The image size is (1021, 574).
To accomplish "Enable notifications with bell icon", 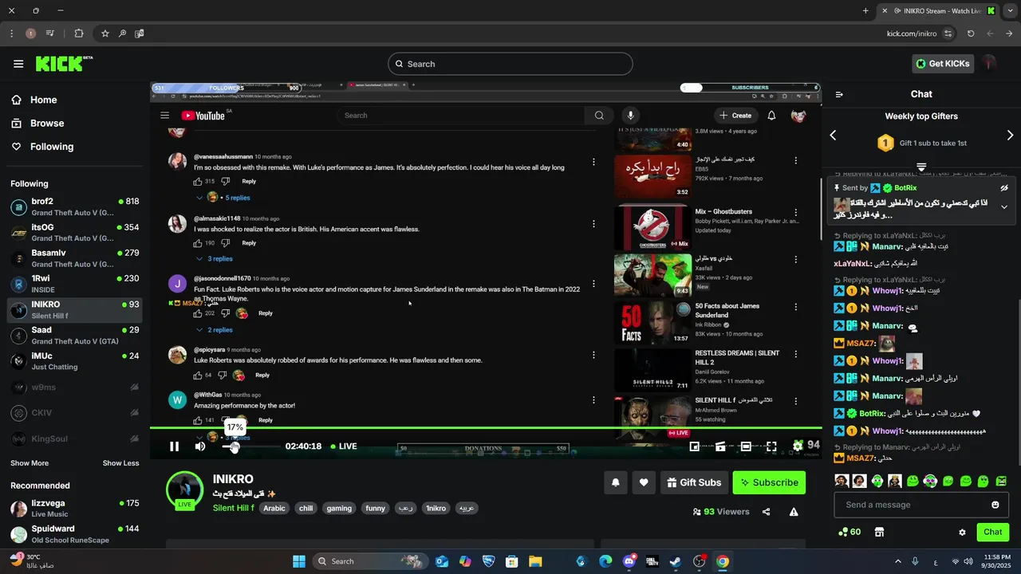I will 616,482.
